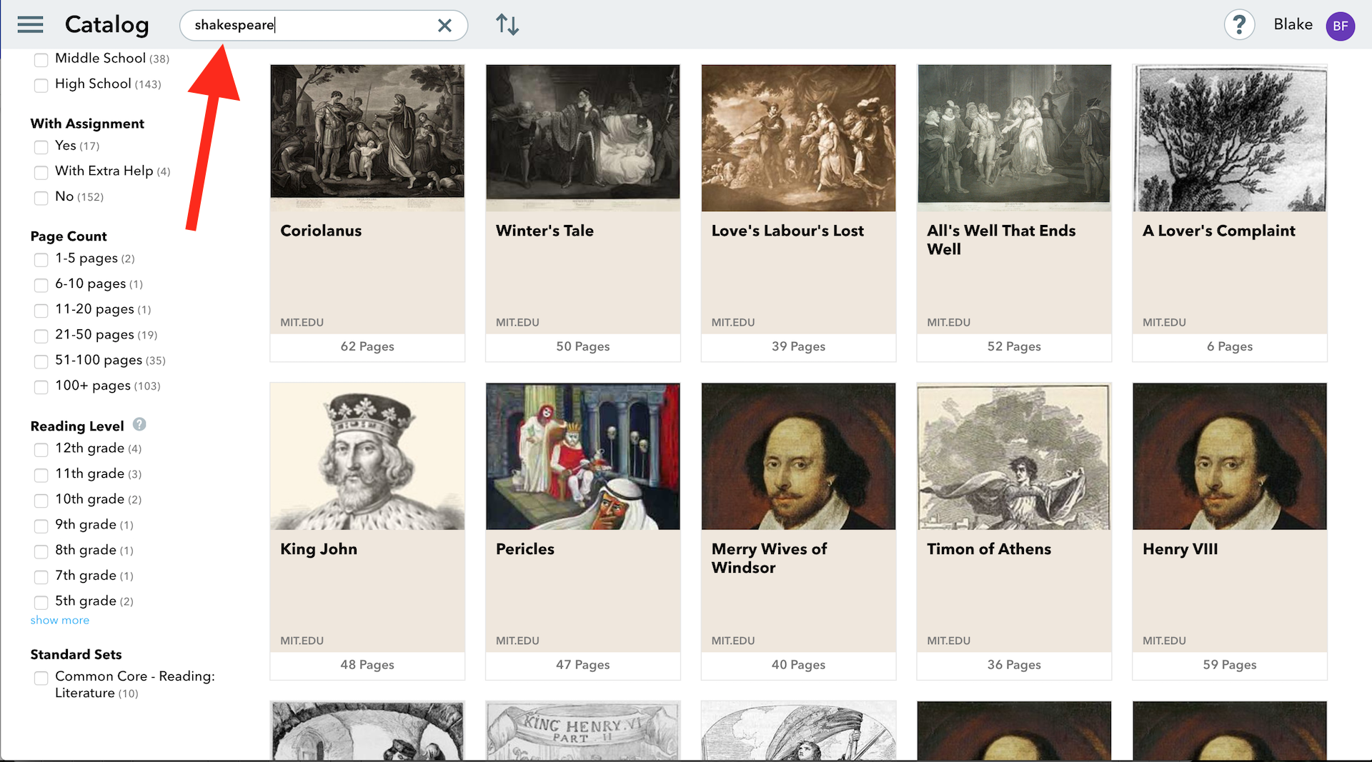Click the Pericles title

click(x=525, y=549)
